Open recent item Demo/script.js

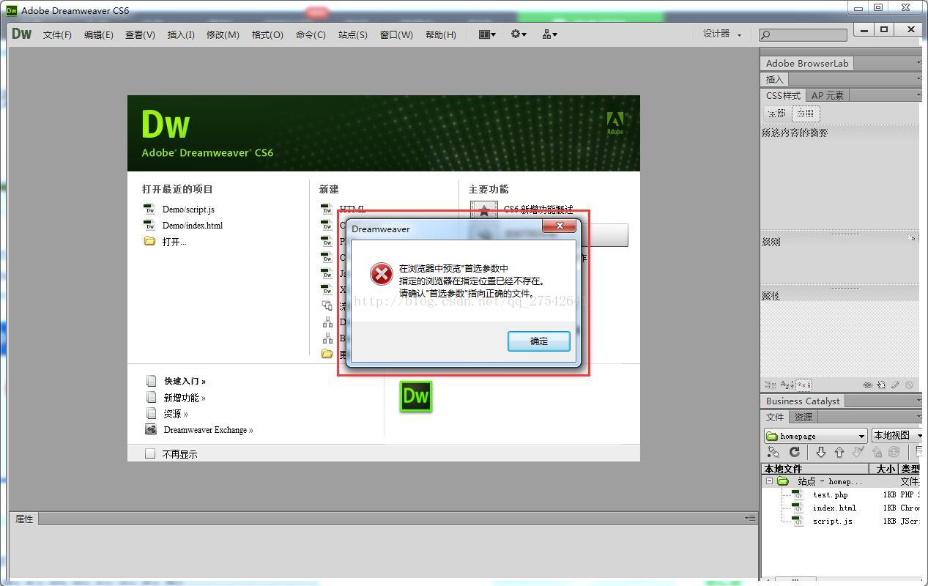pos(188,209)
